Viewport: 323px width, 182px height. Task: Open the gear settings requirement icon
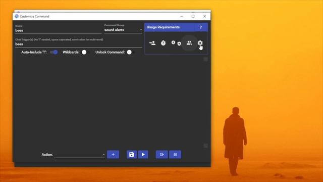point(200,43)
